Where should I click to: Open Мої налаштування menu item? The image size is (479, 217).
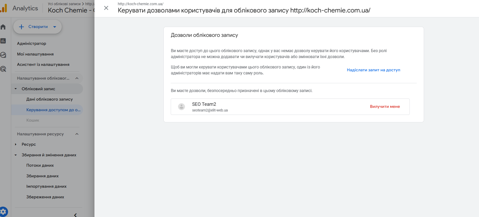point(35,54)
